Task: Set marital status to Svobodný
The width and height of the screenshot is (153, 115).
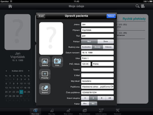Action: tap(86, 47)
